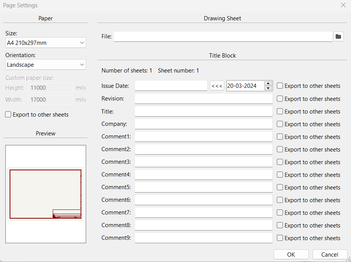Enable paper Export to other sheets checkbox
Image resolution: width=351 pixels, height=262 pixels.
pyautogui.click(x=8, y=114)
